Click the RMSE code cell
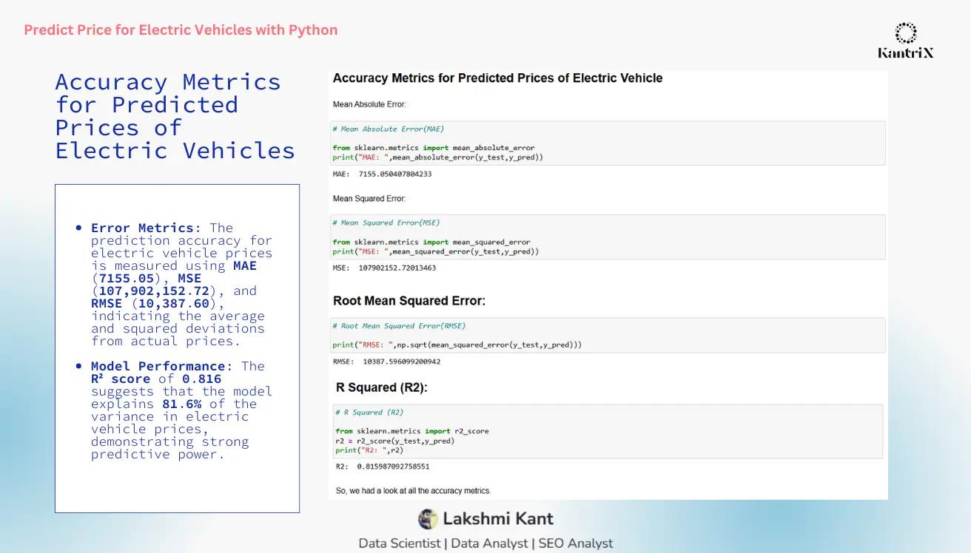This screenshot has width=971, height=553. (x=607, y=336)
